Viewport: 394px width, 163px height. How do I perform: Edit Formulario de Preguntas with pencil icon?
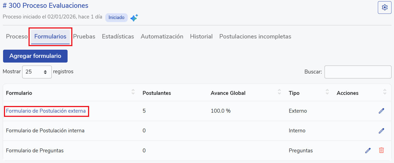[x=368, y=150]
